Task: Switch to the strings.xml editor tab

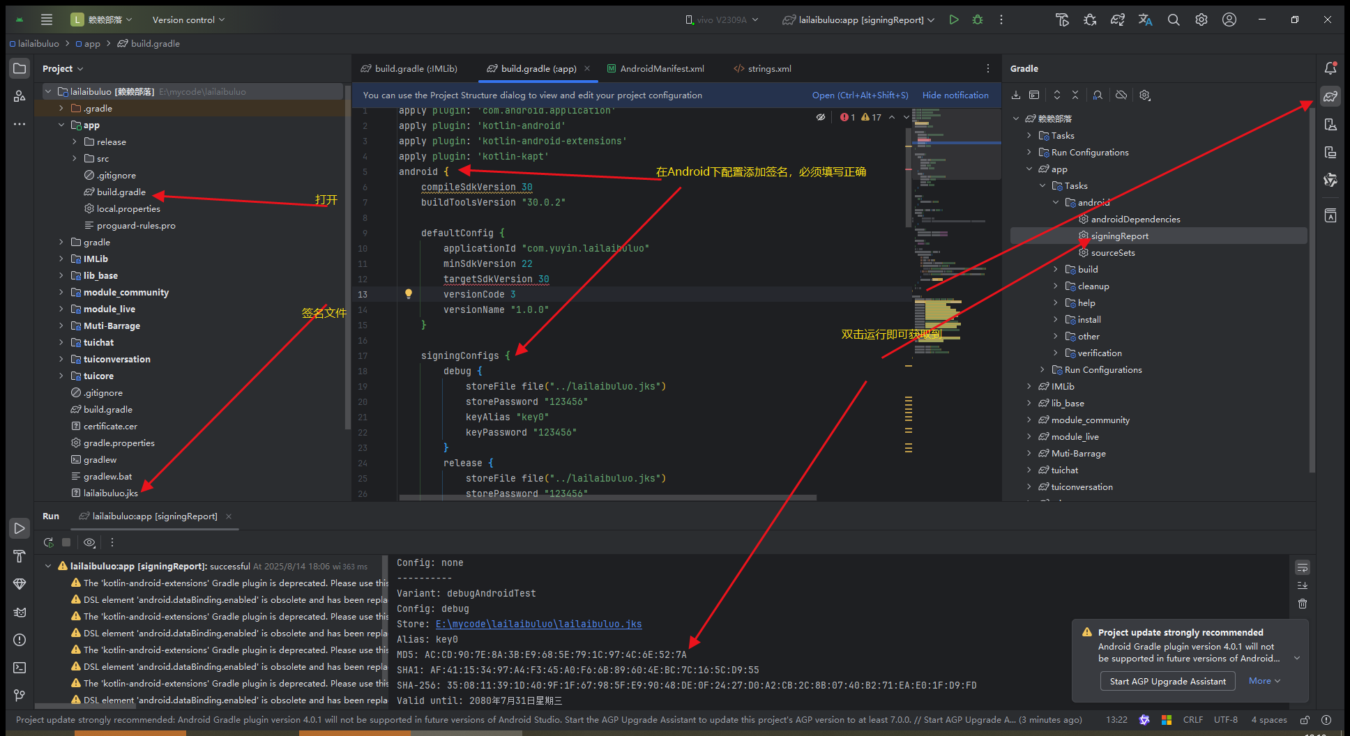Action: coord(769,68)
